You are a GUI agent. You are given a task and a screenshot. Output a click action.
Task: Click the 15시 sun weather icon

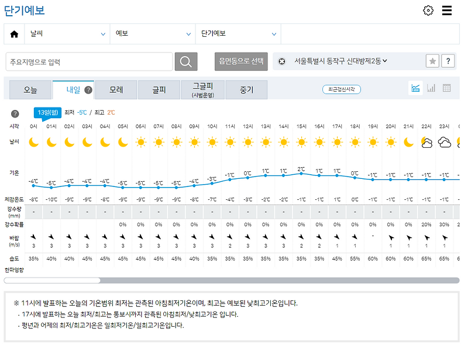pyautogui.click(x=301, y=142)
